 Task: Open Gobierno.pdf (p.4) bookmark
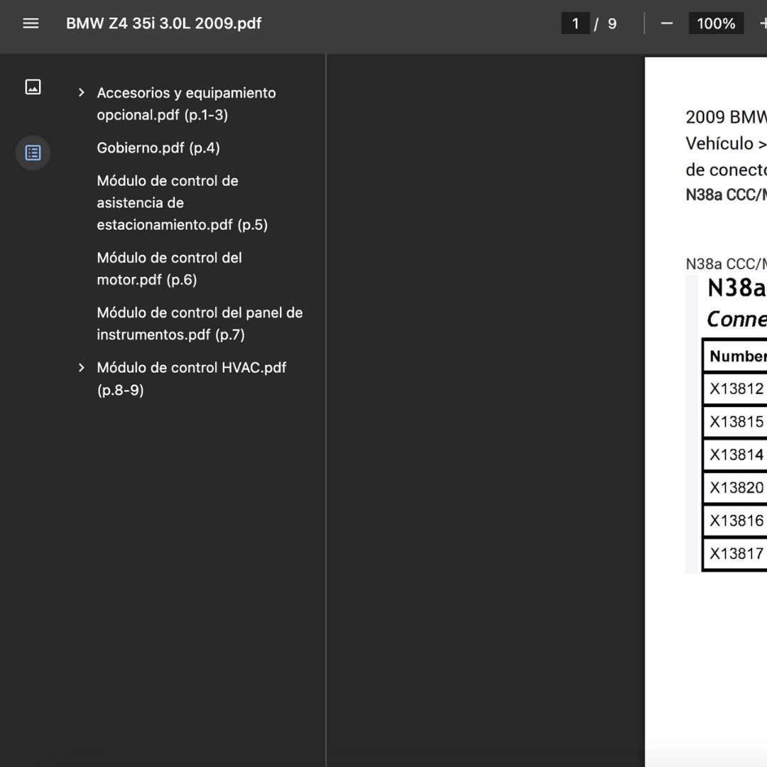(x=158, y=148)
